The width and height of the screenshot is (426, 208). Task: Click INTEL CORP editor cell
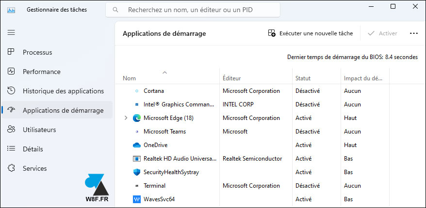238,104
